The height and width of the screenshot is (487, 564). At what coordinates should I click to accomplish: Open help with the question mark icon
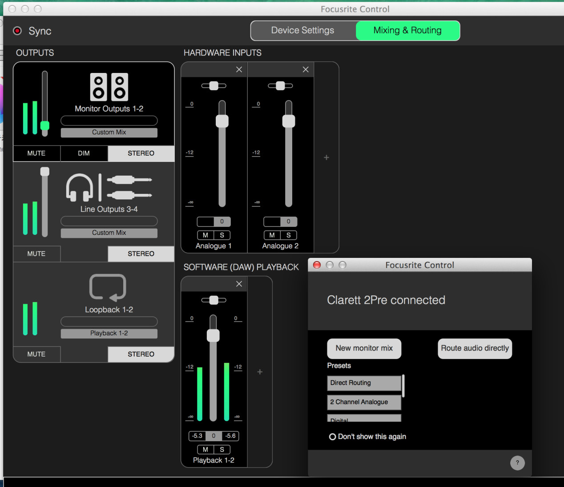pos(517,463)
